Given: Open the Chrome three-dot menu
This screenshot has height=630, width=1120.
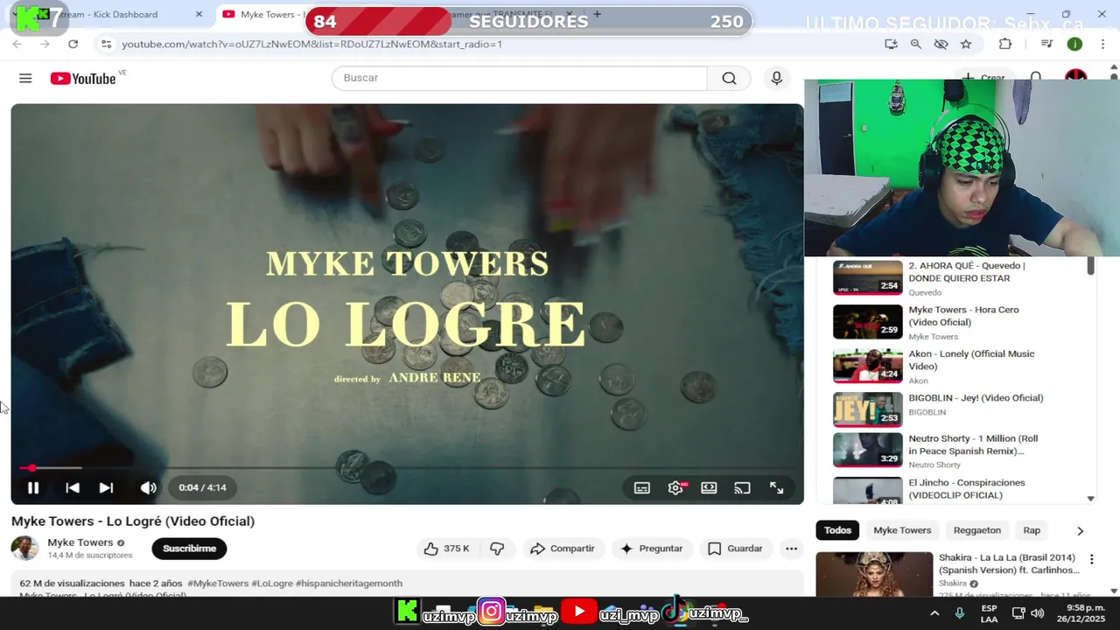Looking at the screenshot, I should pyautogui.click(x=1104, y=44).
